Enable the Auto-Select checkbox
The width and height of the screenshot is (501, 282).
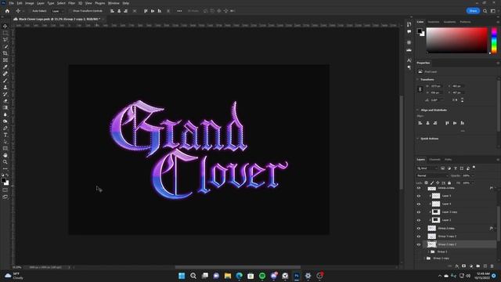[30, 11]
